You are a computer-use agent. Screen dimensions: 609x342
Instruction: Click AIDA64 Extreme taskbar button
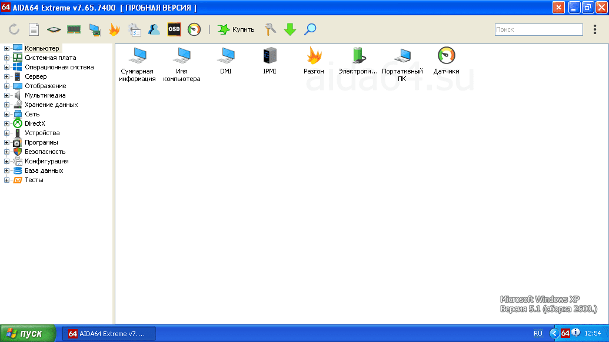point(109,333)
